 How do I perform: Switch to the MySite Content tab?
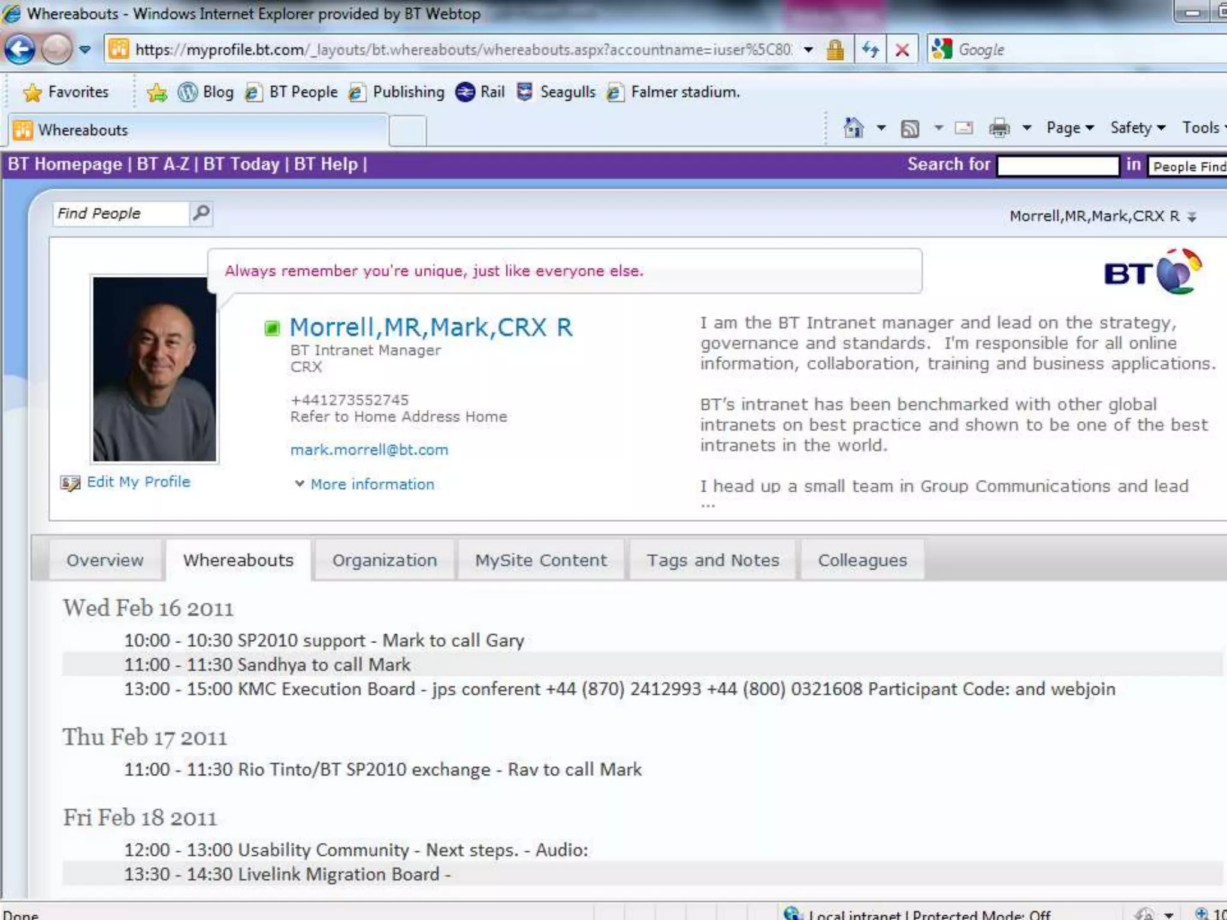541,560
